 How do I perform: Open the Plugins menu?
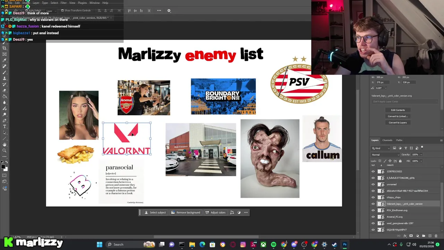tap(82, 3)
